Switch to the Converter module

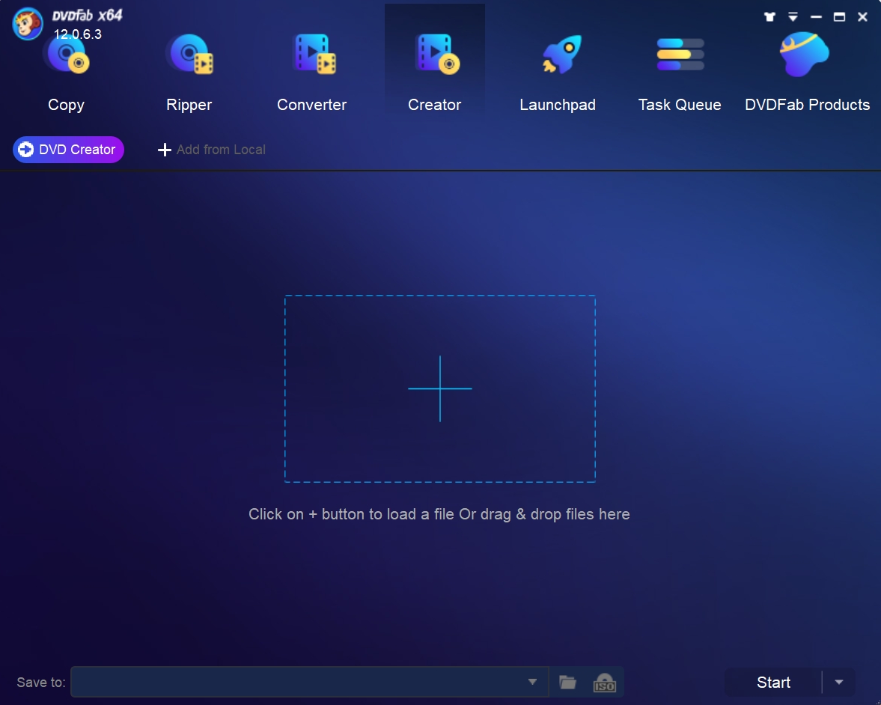[312, 73]
